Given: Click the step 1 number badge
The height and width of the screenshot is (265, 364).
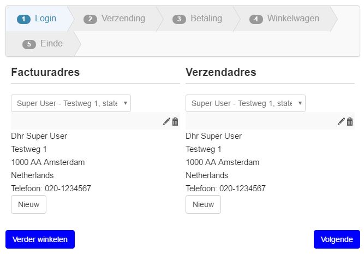Looking at the screenshot, I should (x=23, y=19).
